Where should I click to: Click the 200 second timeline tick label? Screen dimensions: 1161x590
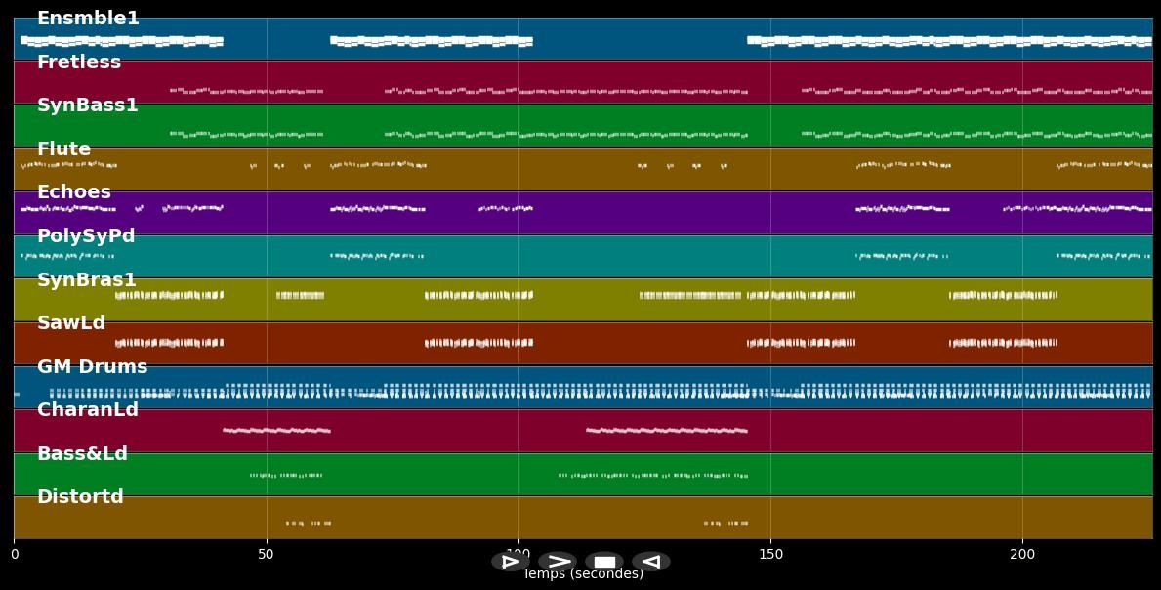pyautogui.click(x=1022, y=555)
